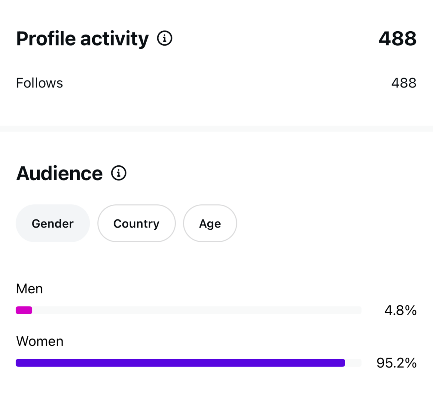Open the Follows metric label
The height and width of the screenshot is (408, 433).
(x=40, y=83)
